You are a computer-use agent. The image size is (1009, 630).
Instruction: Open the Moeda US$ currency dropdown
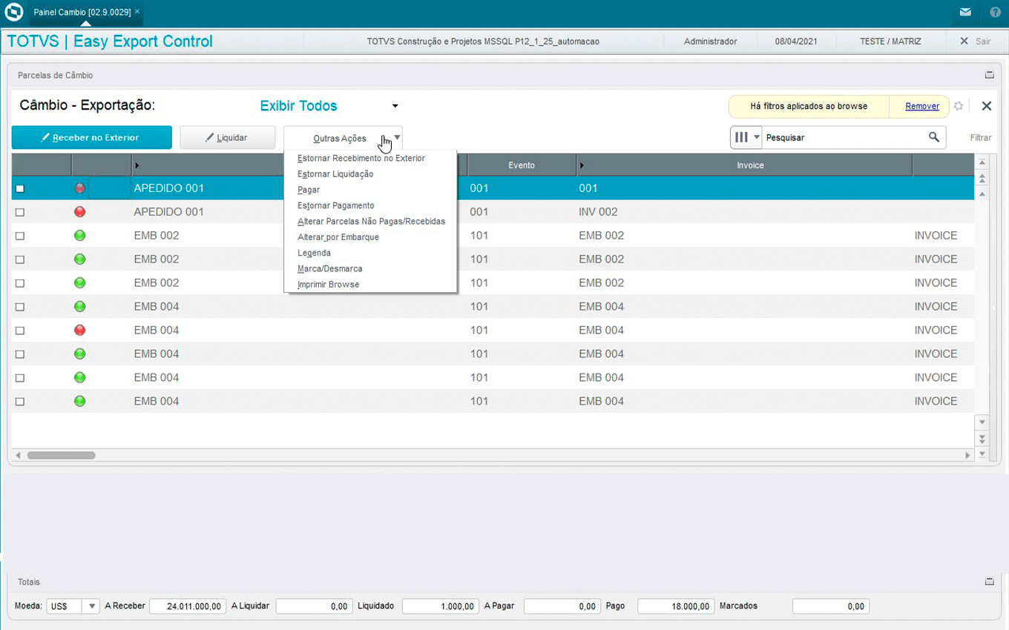tap(91, 606)
